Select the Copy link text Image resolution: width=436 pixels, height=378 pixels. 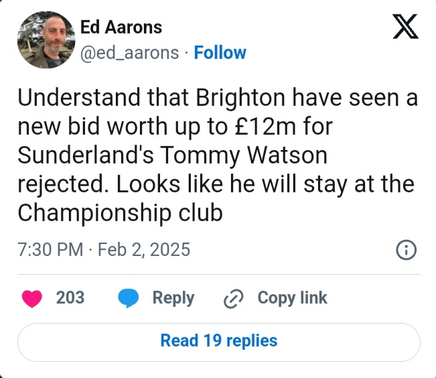(292, 298)
